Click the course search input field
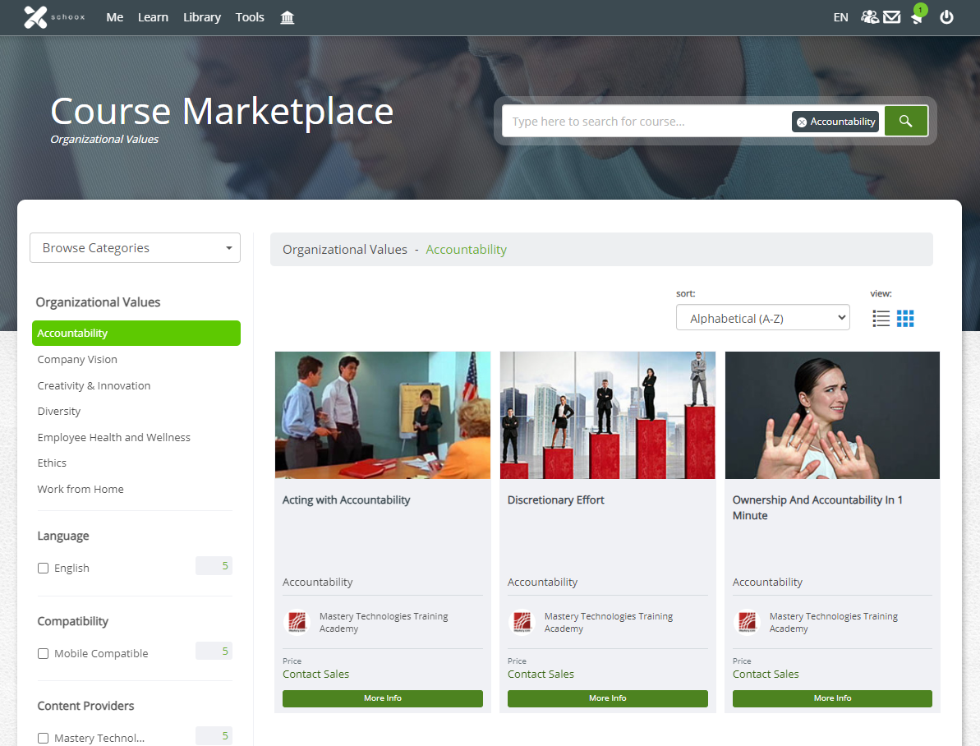980x746 pixels. [646, 122]
